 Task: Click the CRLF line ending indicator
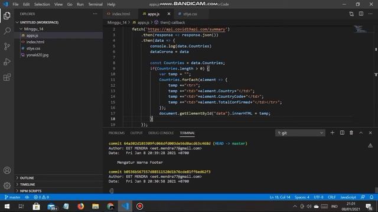[x=332, y=197]
